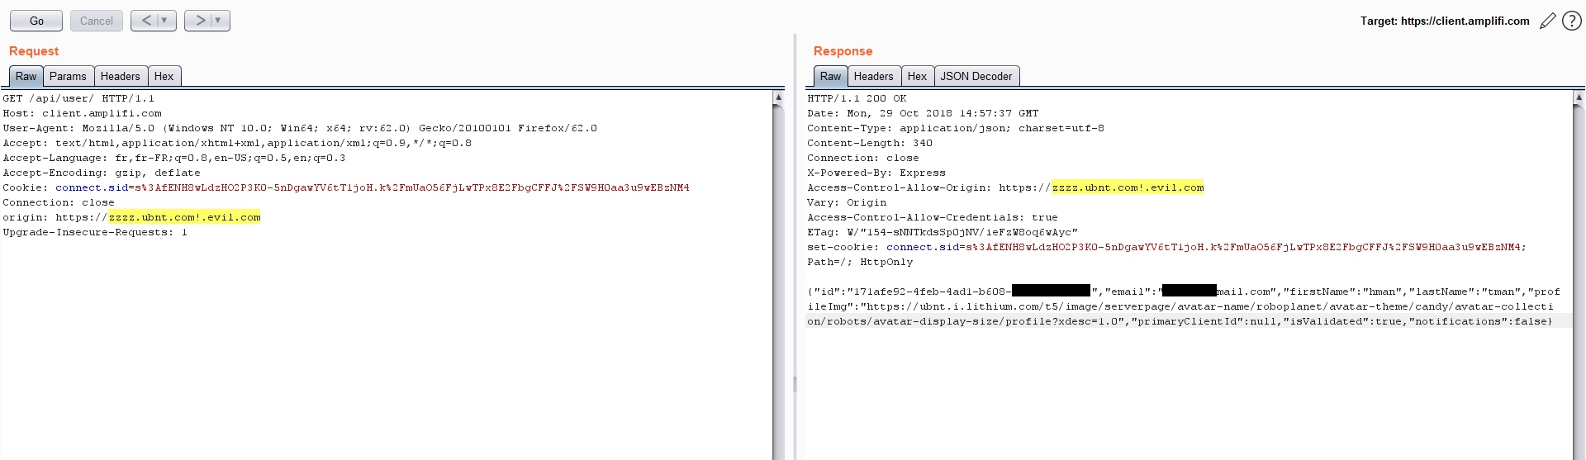Click the Go button to send request

(36, 21)
